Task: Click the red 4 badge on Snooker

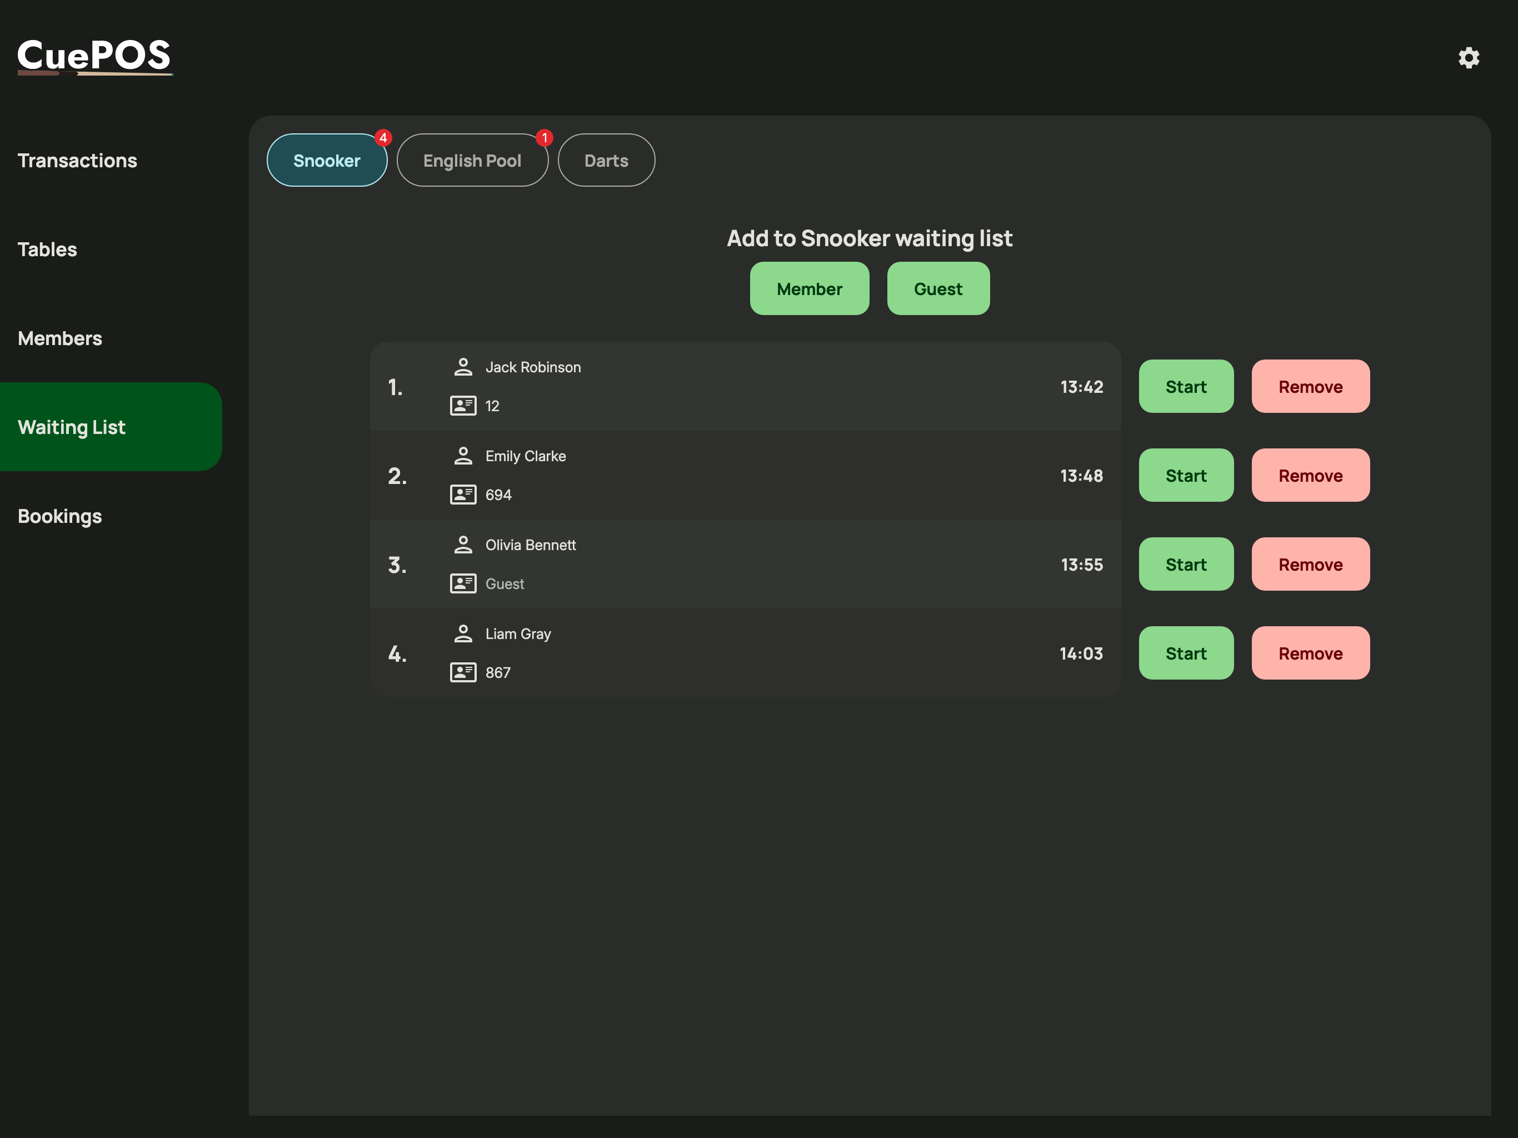Action: pyautogui.click(x=383, y=138)
